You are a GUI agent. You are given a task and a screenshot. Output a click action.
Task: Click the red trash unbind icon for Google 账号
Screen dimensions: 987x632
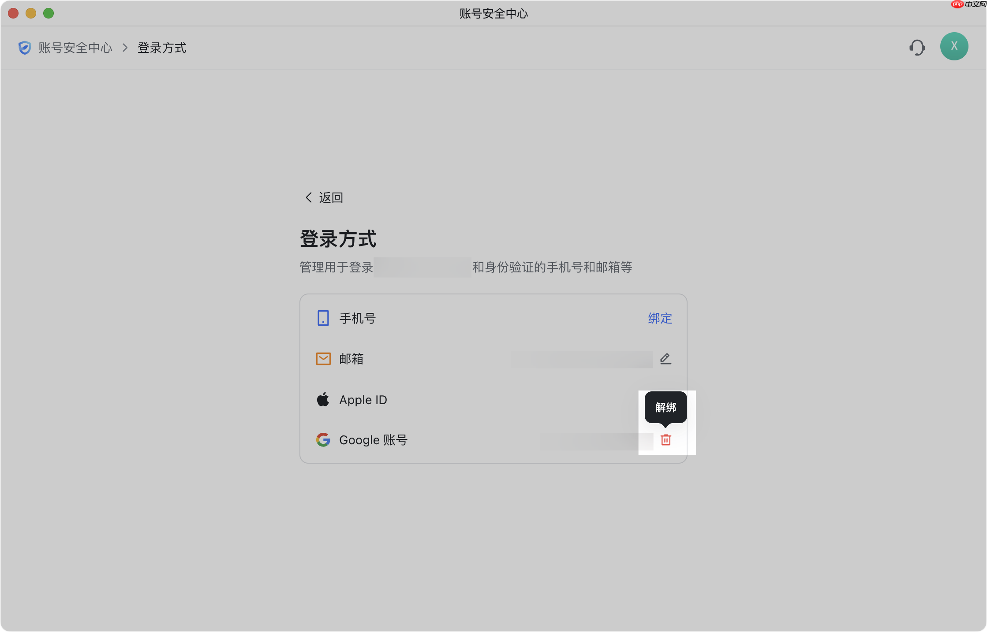point(665,439)
